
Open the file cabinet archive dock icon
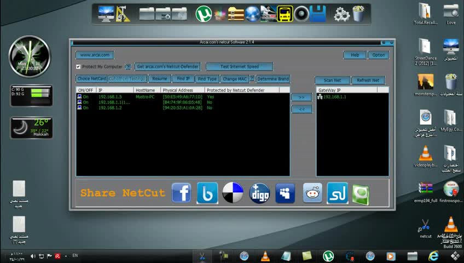tap(236, 14)
